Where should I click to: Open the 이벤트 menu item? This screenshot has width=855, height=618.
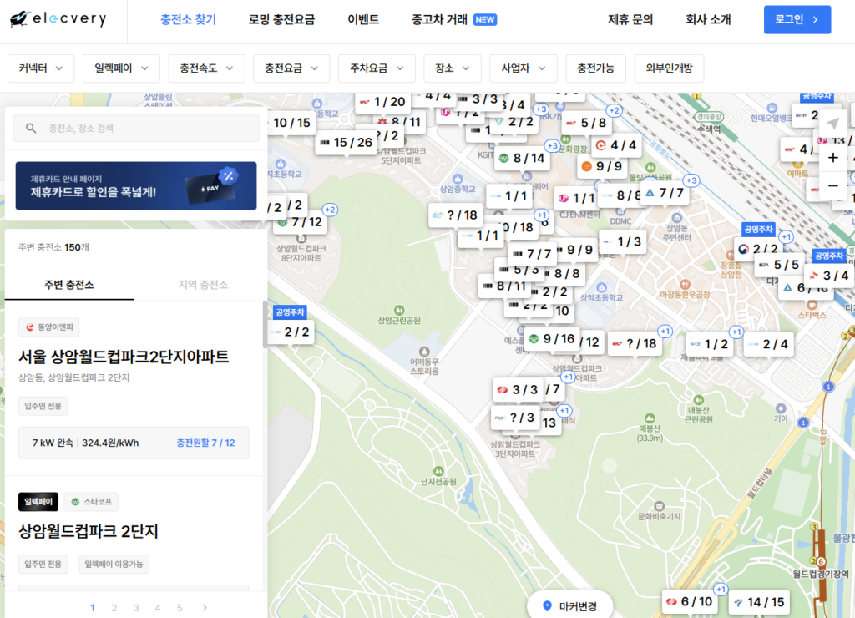coord(363,18)
